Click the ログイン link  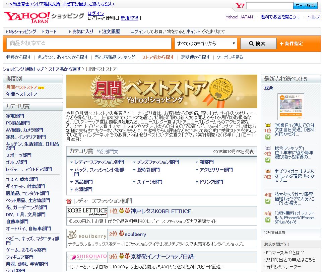tap(95, 13)
